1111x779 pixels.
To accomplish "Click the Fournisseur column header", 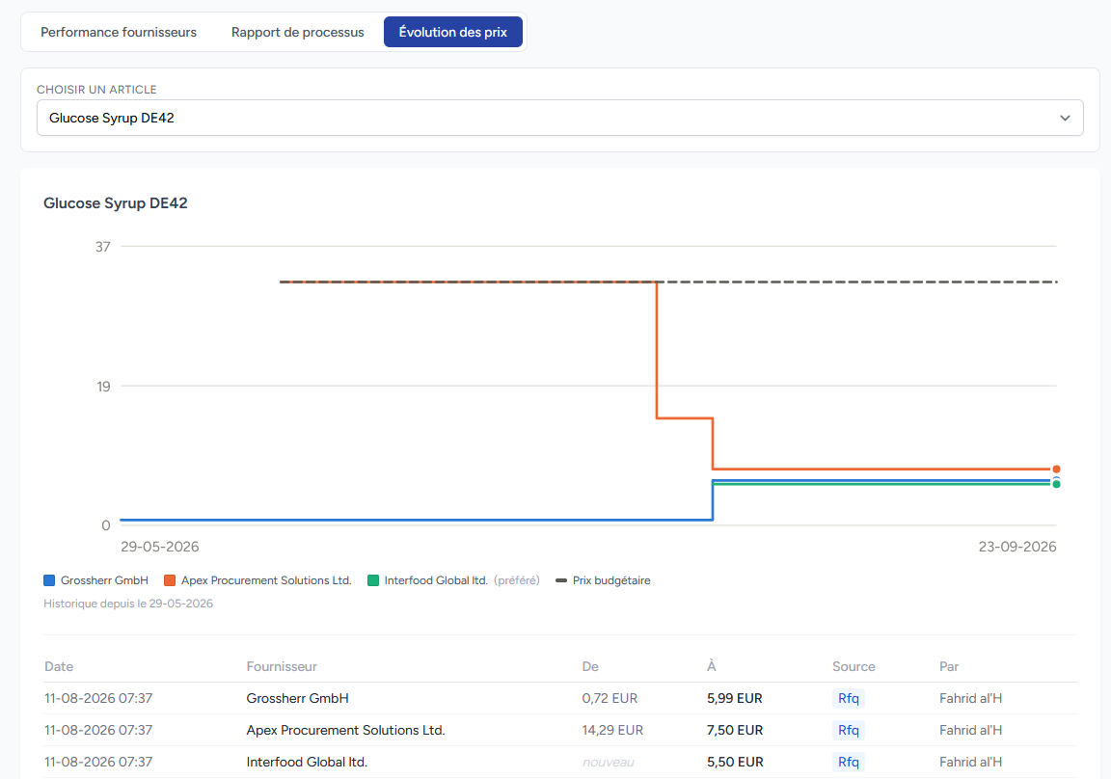I will pyautogui.click(x=282, y=666).
